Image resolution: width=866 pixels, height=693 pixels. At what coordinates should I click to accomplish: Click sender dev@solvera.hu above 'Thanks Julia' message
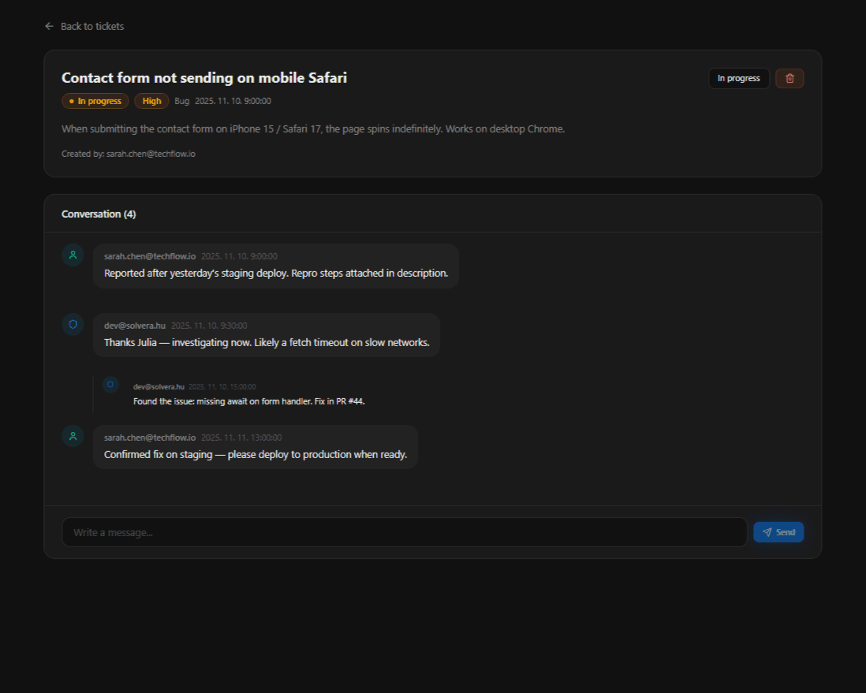click(135, 326)
